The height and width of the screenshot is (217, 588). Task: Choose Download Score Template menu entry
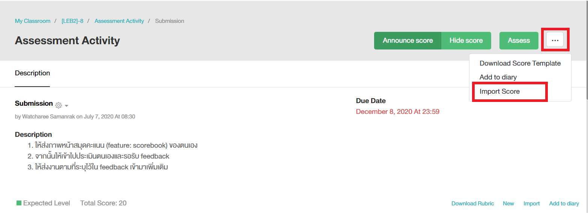(520, 63)
